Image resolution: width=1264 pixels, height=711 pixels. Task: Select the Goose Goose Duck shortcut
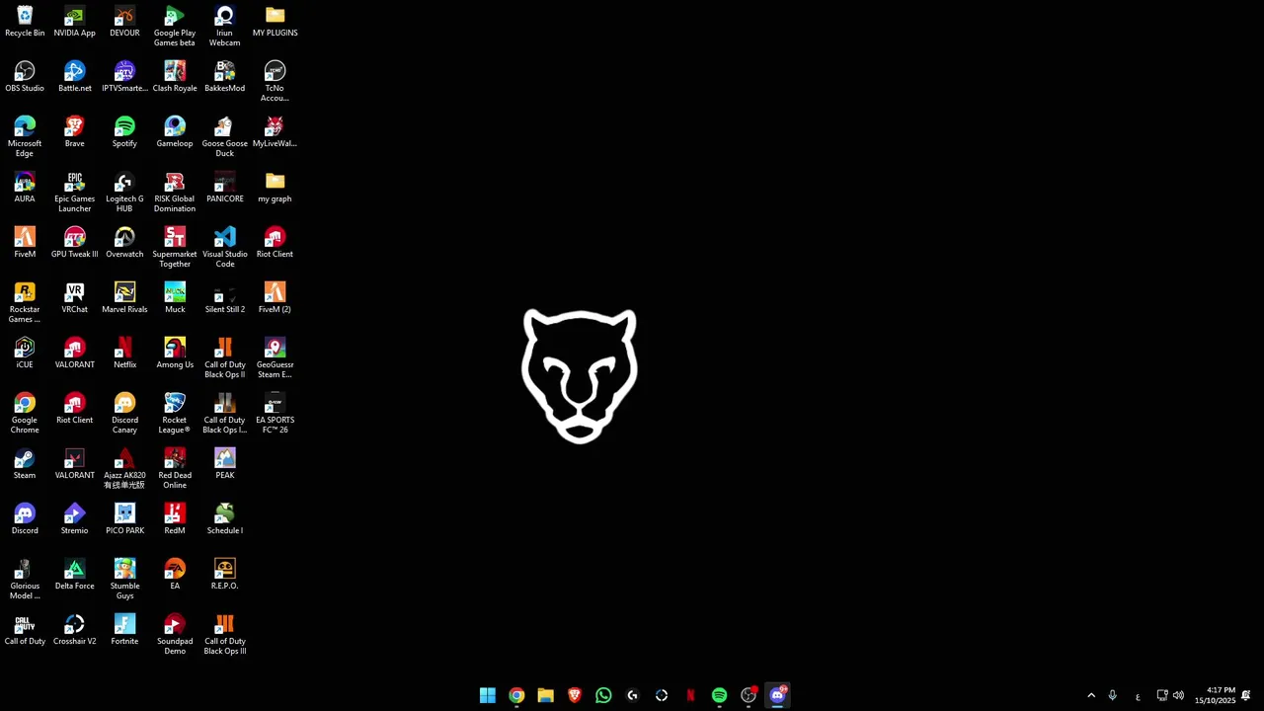pos(225,137)
